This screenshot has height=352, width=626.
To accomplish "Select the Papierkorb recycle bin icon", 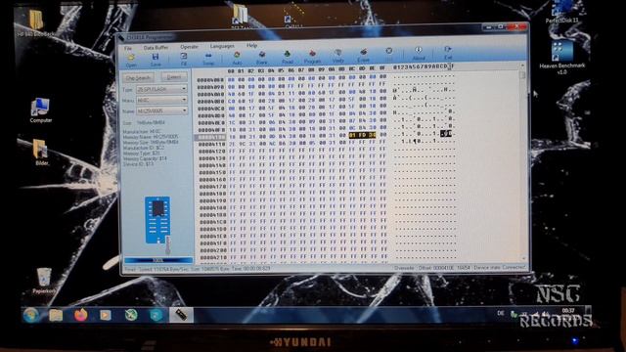I will coord(43,281).
